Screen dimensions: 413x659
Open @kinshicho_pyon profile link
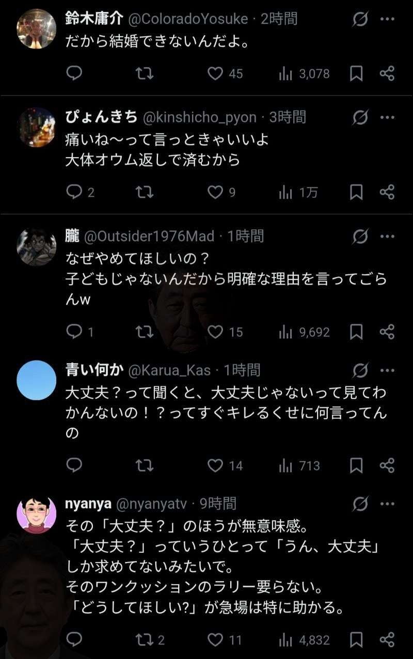tap(199, 118)
